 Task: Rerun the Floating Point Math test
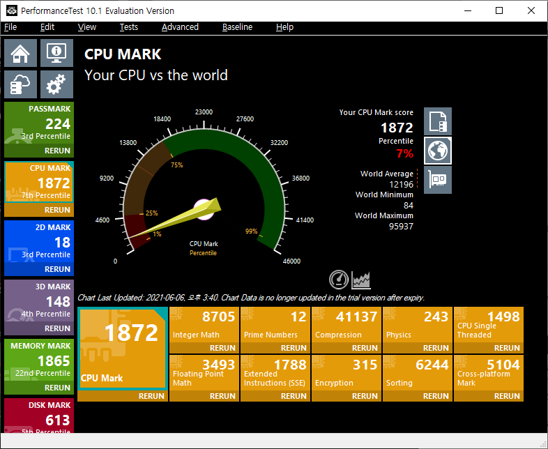(204, 396)
